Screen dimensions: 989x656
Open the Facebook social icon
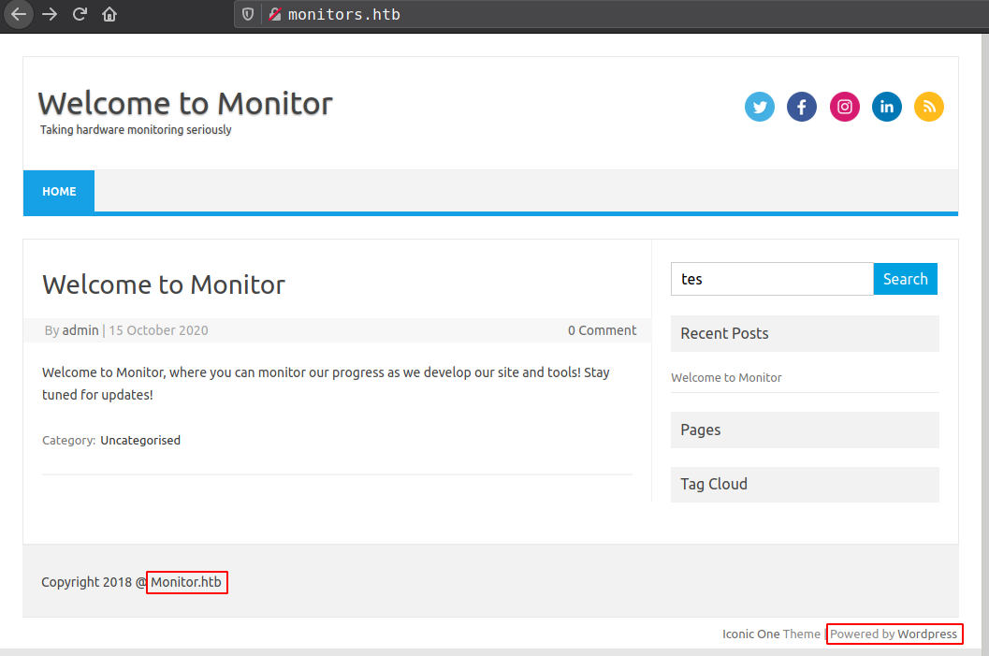point(802,107)
